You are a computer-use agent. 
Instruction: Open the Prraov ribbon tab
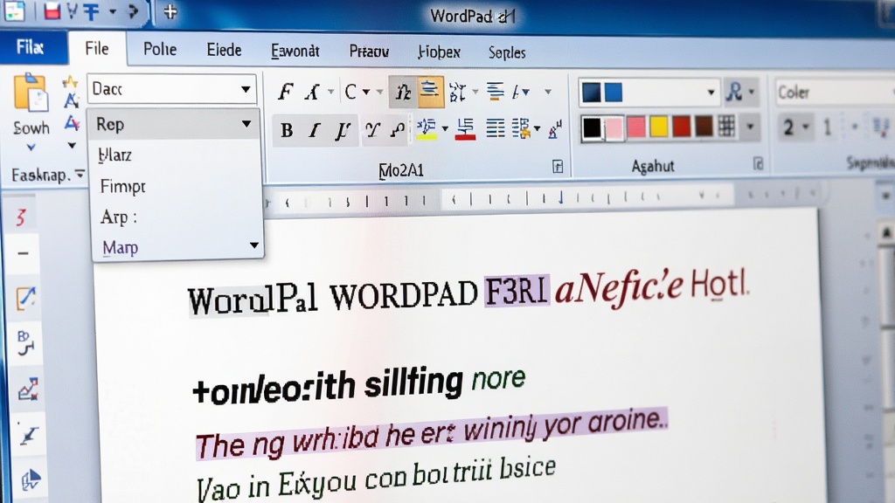tap(369, 52)
